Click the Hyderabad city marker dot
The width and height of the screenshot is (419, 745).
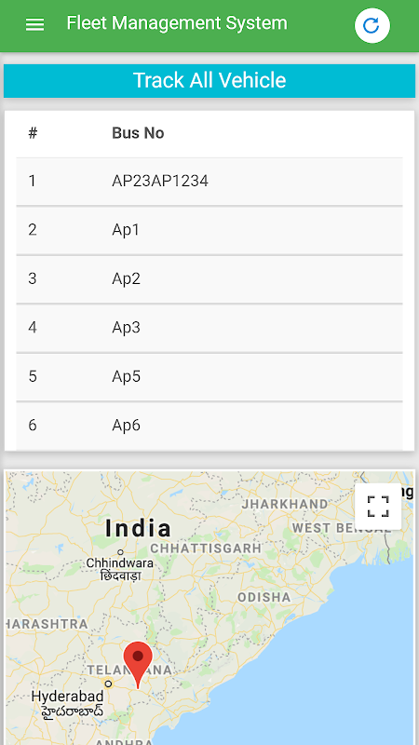[108, 684]
